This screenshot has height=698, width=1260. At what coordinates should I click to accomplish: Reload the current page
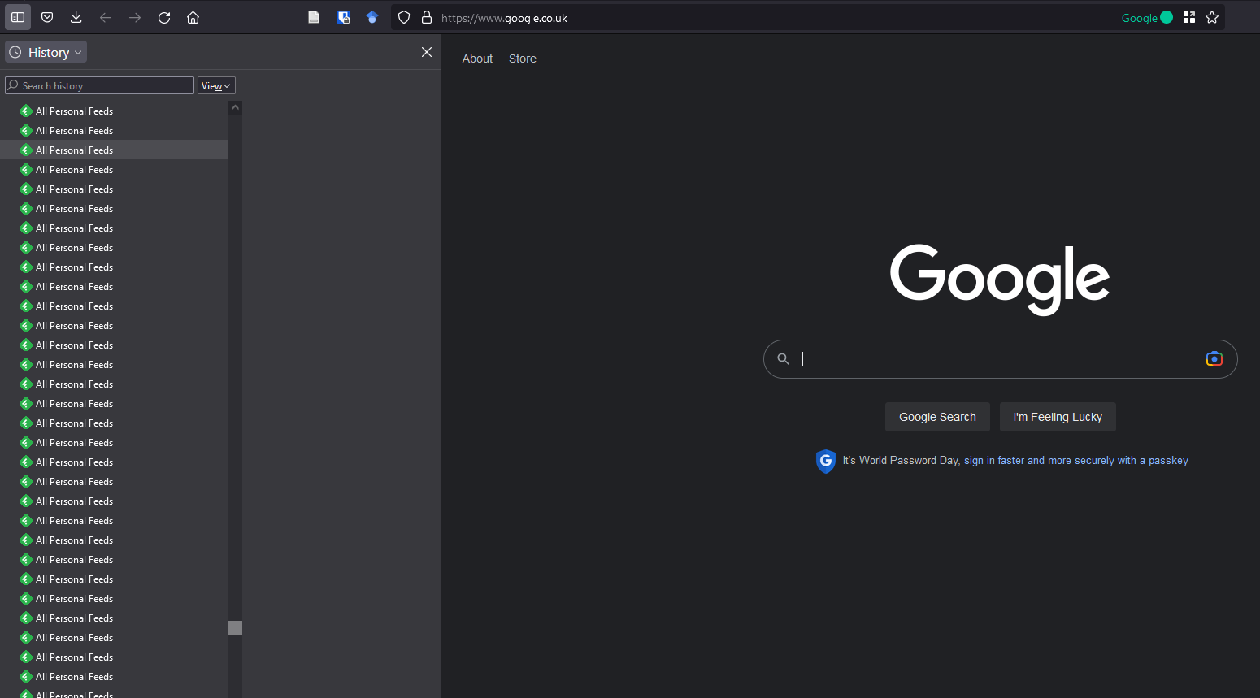tap(164, 17)
